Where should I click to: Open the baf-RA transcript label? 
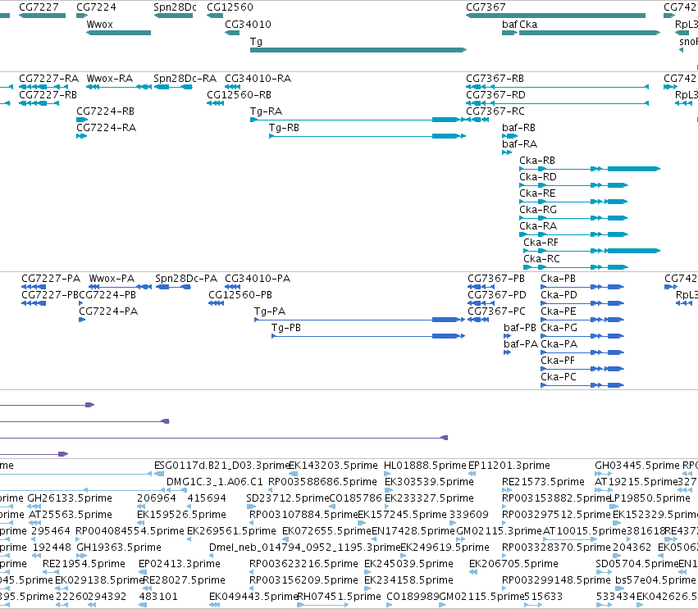pyautogui.click(x=519, y=144)
